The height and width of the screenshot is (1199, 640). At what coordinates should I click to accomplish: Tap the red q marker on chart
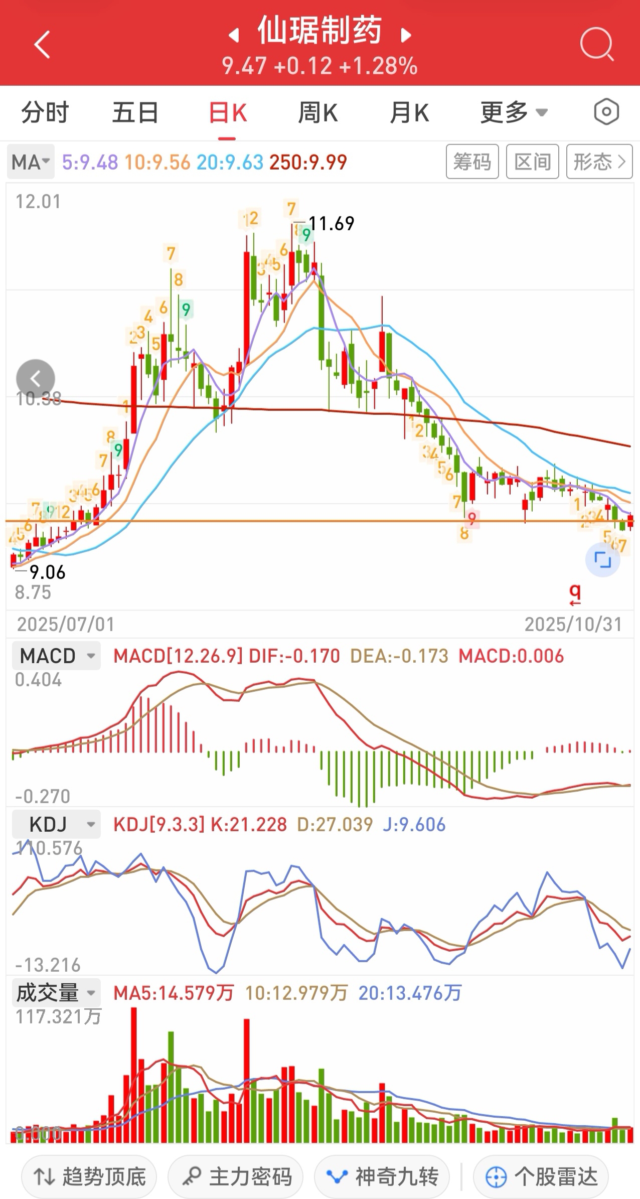coord(575,594)
